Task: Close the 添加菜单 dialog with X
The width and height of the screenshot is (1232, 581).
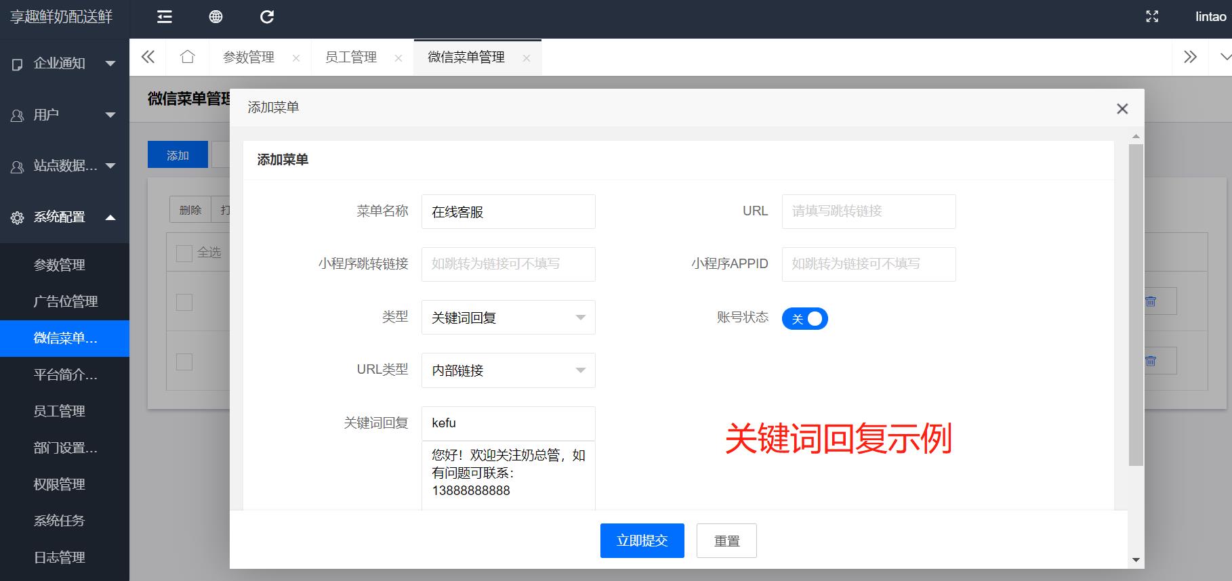Action: (x=1122, y=108)
